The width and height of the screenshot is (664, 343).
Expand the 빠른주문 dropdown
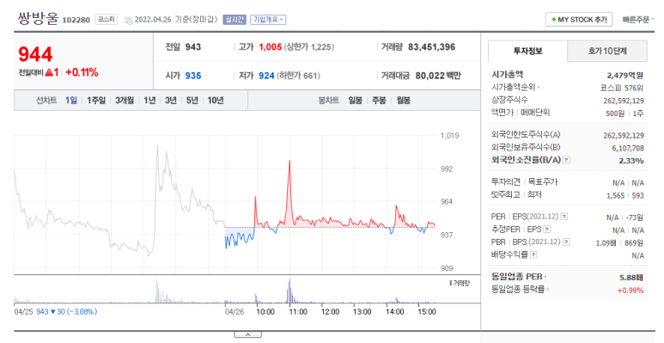(637, 20)
